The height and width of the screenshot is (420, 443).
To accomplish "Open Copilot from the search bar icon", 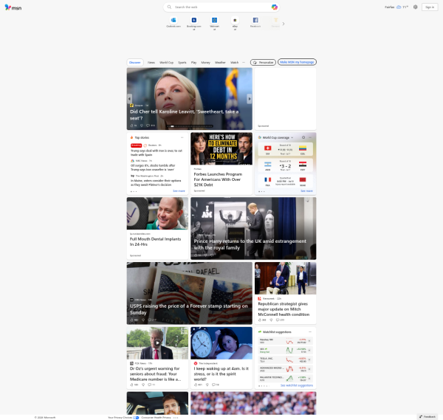I will point(274,7).
